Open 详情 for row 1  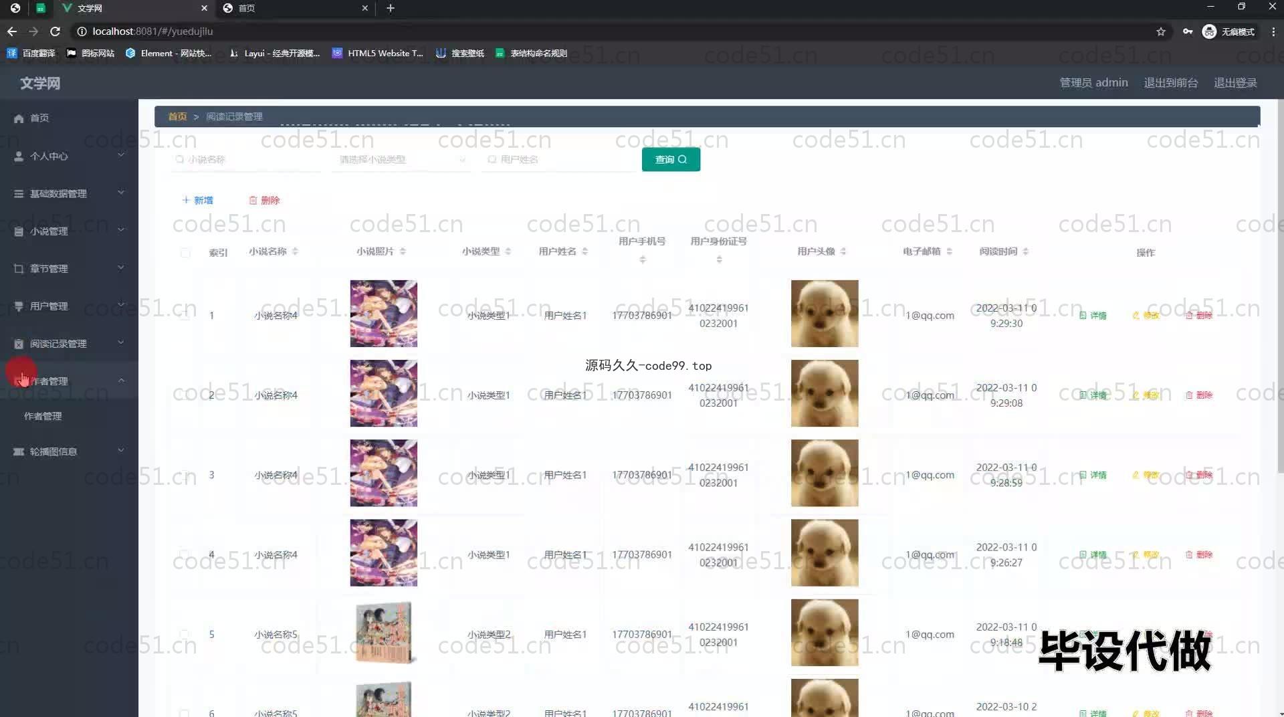1093,316
